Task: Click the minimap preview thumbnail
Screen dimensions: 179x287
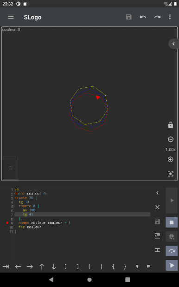Action: [x=10, y=168]
